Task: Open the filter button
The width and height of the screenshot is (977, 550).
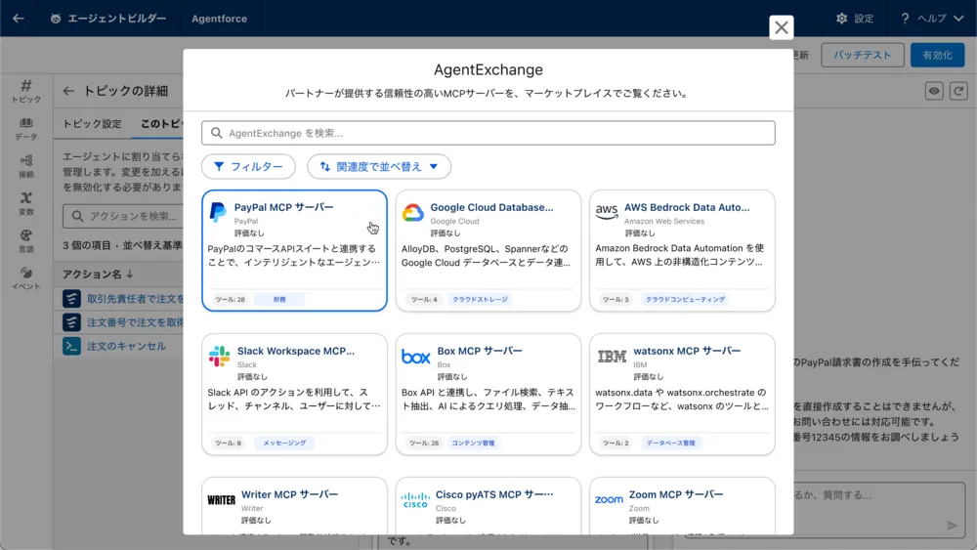Action: tap(248, 166)
